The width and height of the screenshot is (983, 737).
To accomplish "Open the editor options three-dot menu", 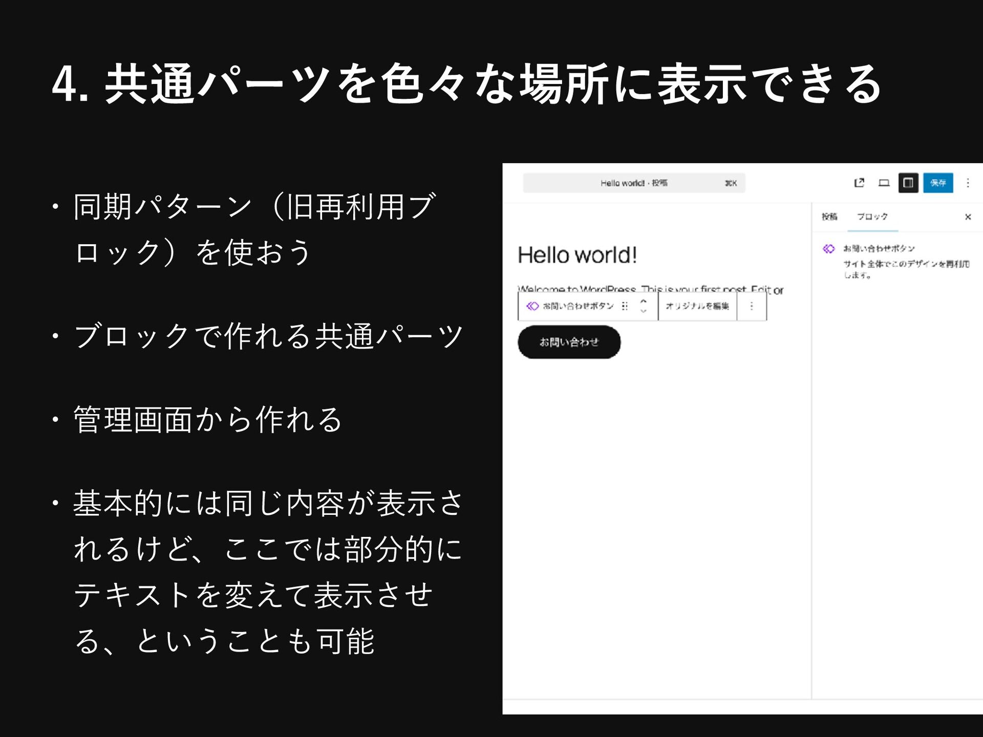I will (968, 183).
